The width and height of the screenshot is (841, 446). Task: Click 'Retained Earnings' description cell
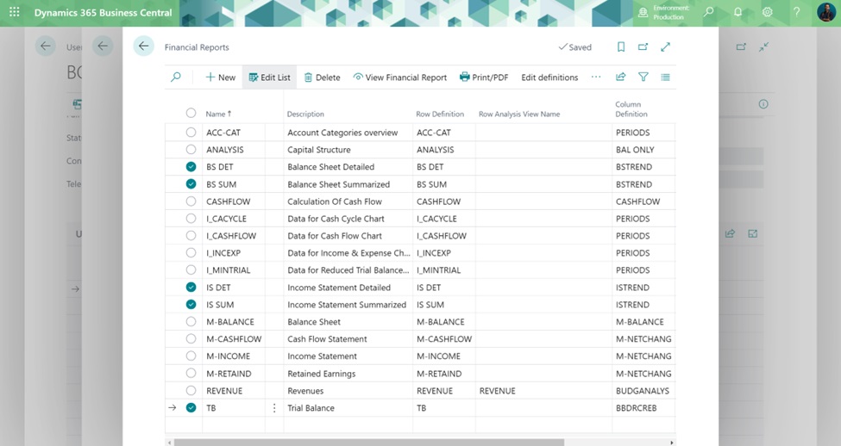pos(348,374)
